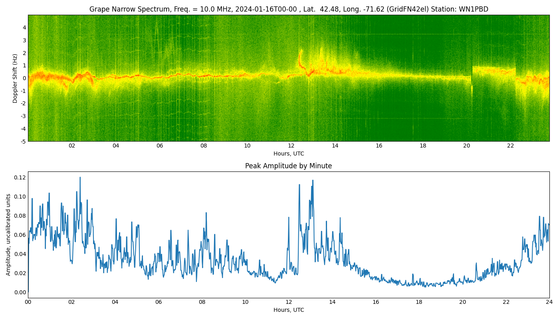Click the 0.00 amplitude axis tick label
This screenshot has width=559, height=319.
[x=20, y=292]
